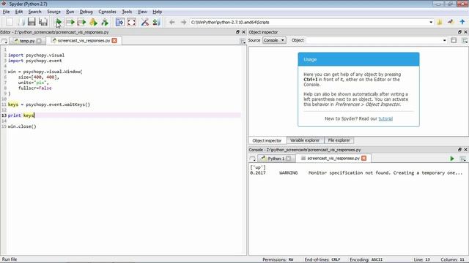Switch to the File explorer tab

[339, 140]
